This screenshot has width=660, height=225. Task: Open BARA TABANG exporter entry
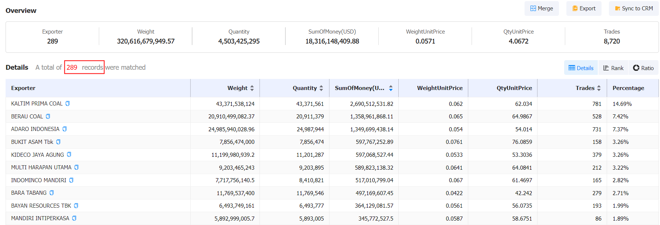29,193
